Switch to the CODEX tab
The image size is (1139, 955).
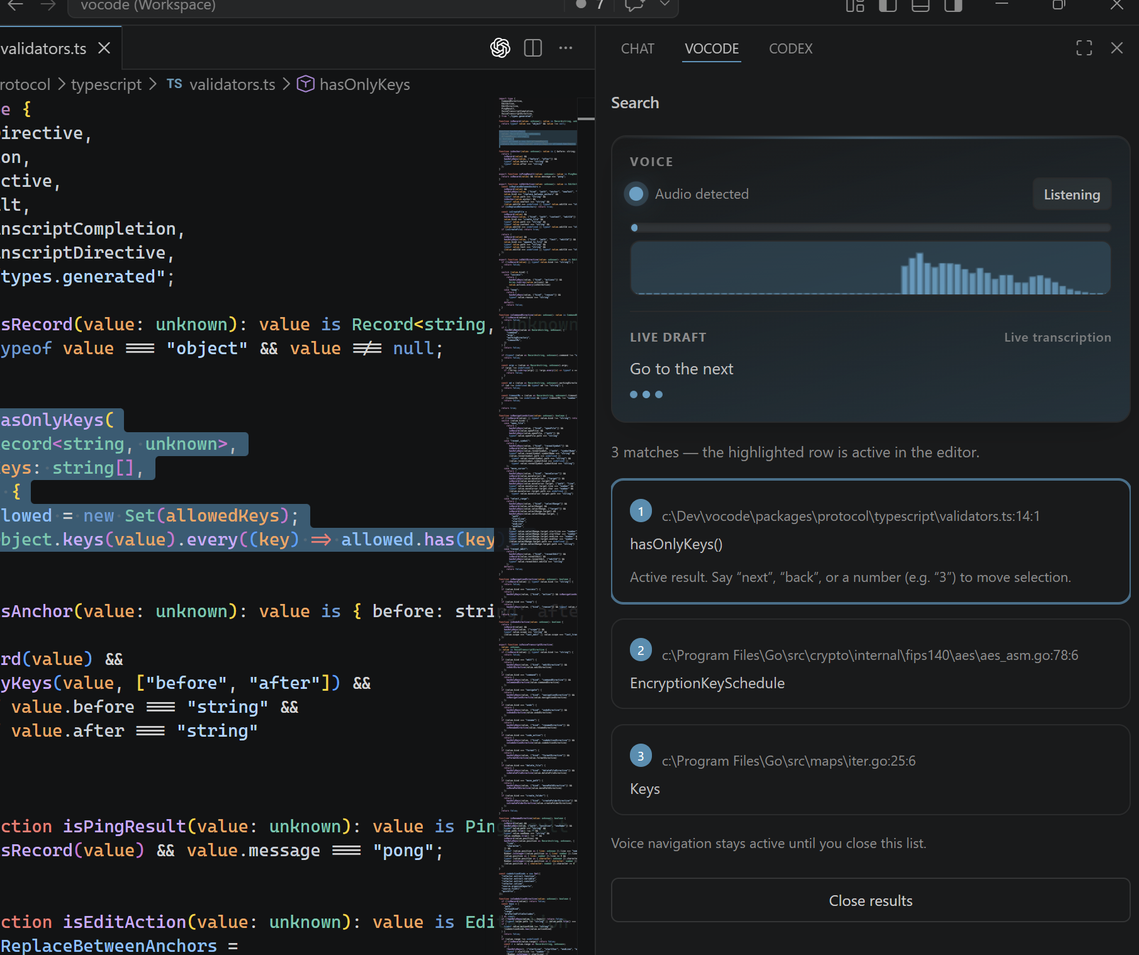tap(790, 48)
